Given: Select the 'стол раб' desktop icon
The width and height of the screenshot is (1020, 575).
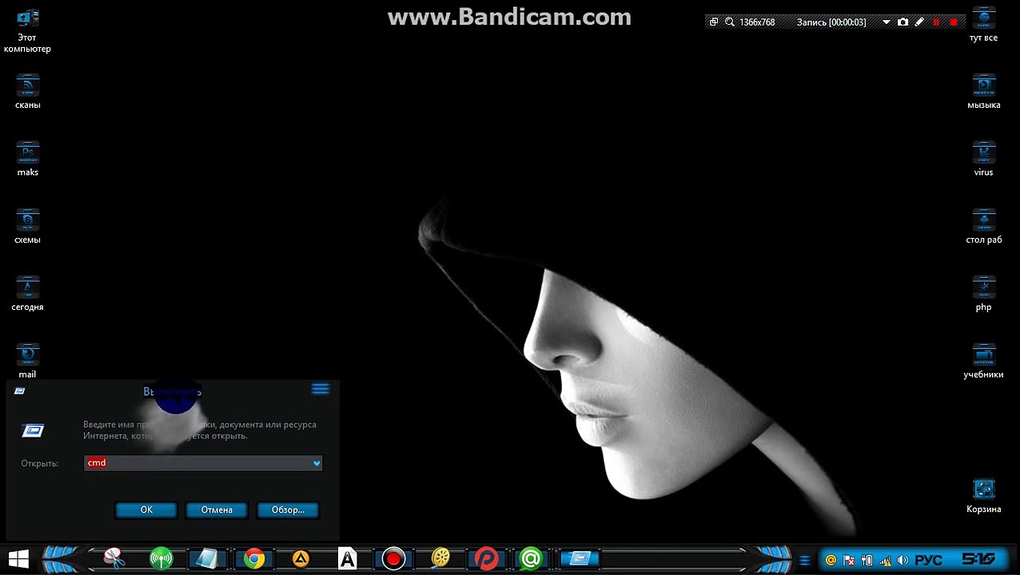Looking at the screenshot, I should tap(983, 226).
